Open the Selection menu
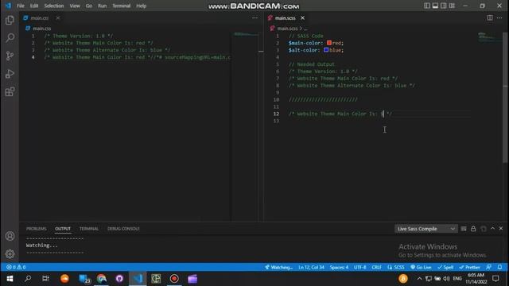The width and height of the screenshot is (509, 286). click(54, 6)
